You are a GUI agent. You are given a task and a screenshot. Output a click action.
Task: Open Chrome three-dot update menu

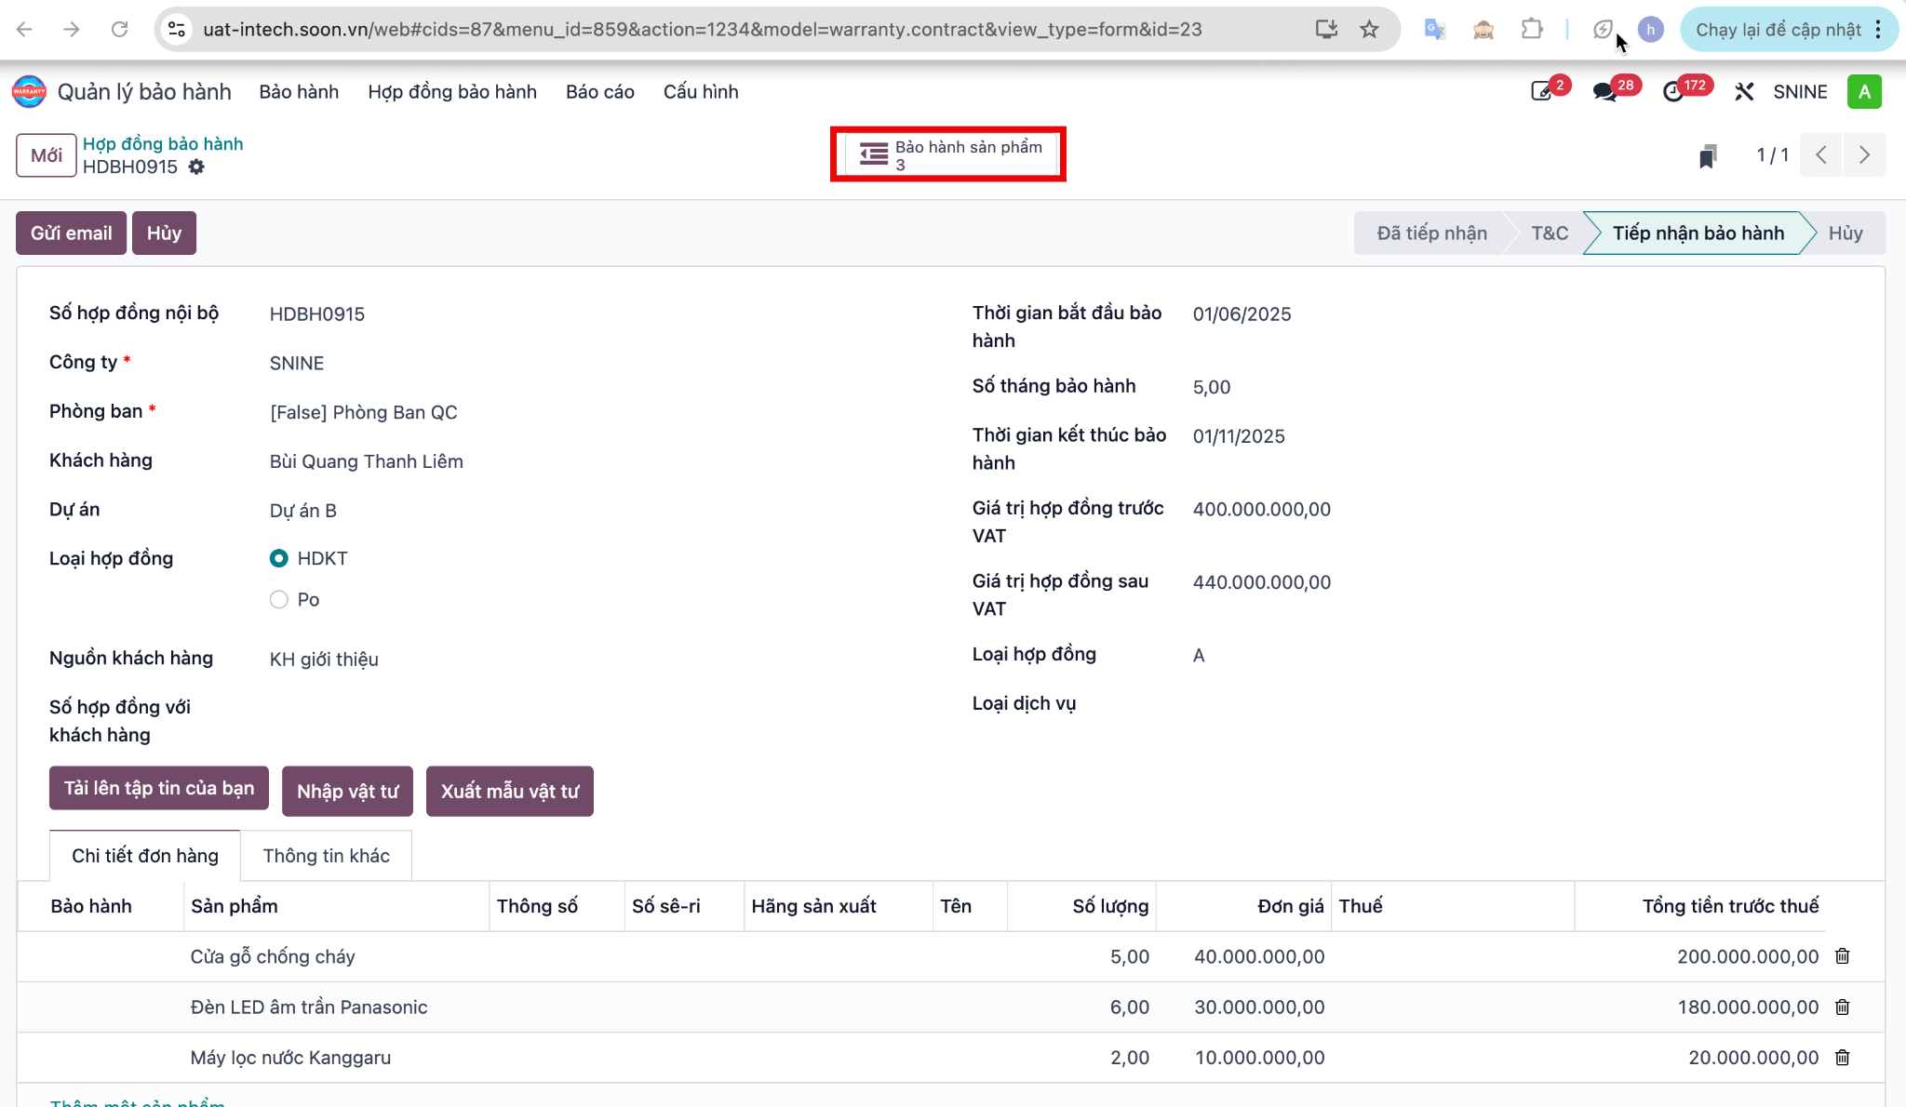(1878, 29)
